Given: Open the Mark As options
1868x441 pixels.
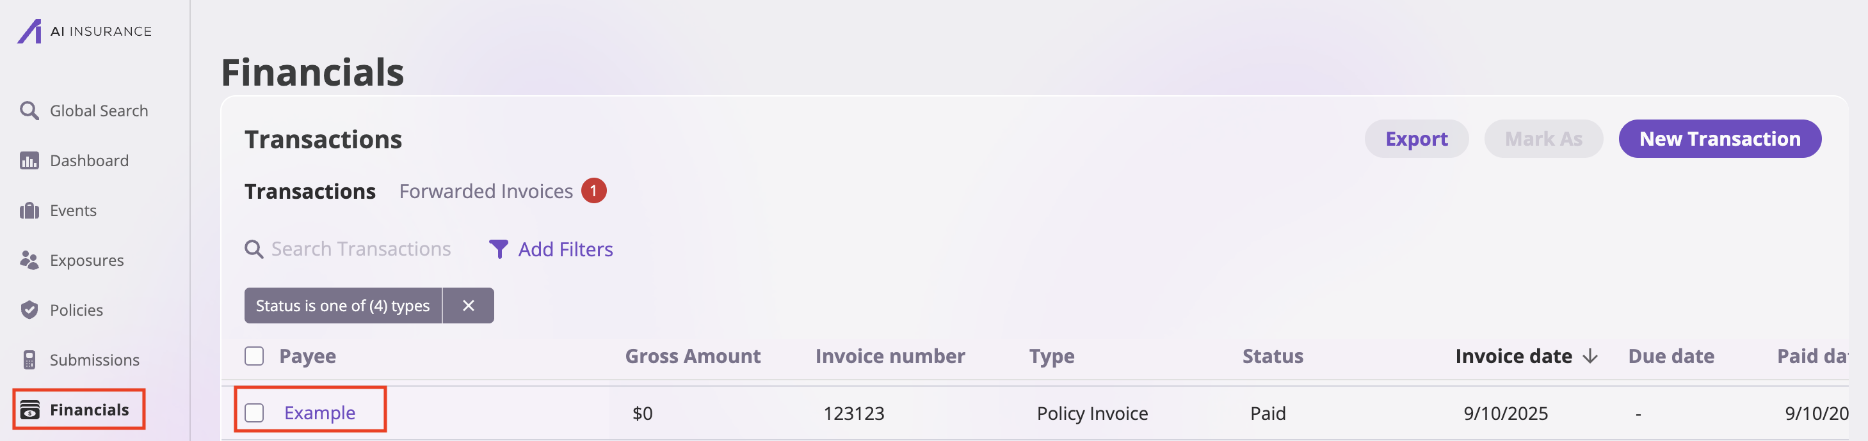Looking at the screenshot, I should pyautogui.click(x=1543, y=138).
